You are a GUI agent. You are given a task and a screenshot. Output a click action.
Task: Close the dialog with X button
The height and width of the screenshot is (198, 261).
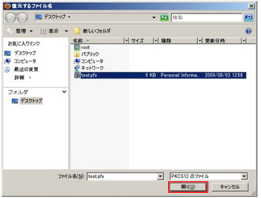click(x=251, y=6)
